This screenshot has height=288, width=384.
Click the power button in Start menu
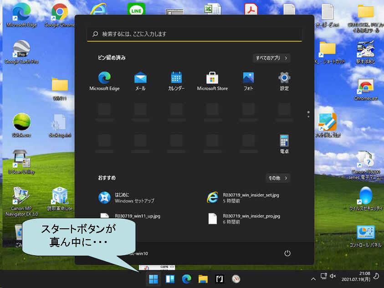(x=287, y=253)
